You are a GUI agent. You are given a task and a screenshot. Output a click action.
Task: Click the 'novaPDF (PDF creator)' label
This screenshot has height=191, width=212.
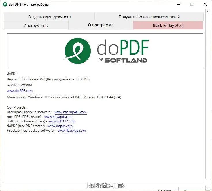[x=24, y=117]
